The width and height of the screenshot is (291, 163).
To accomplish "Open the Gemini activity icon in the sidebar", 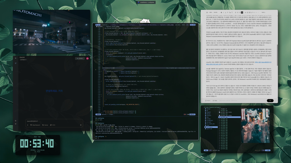I will tap(16, 121).
